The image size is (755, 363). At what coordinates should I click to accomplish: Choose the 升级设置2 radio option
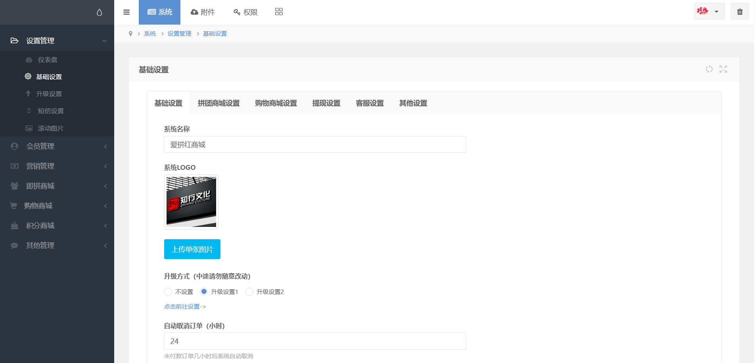click(x=249, y=292)
